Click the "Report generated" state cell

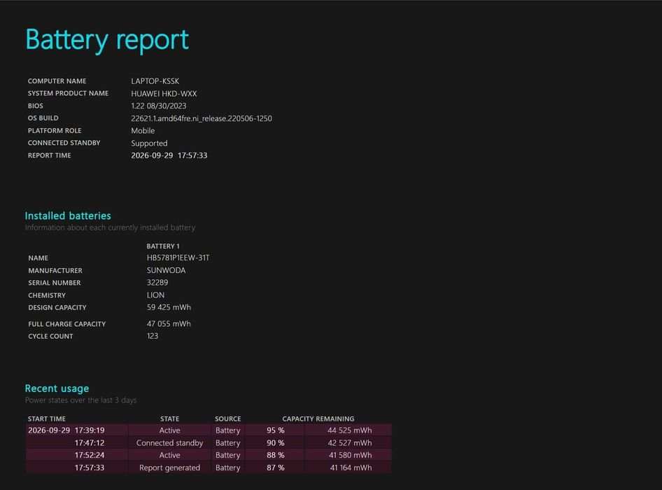[x=170, y=468]
